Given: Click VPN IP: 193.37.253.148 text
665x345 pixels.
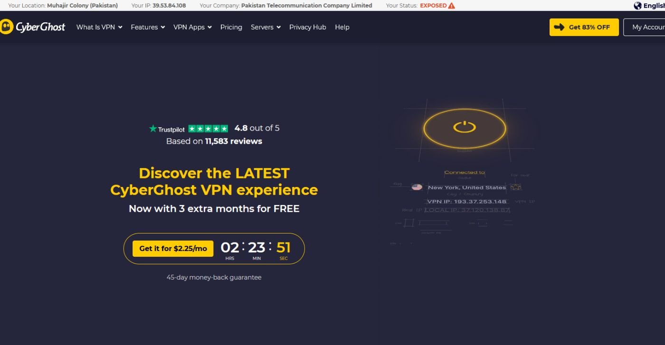Looking at the screenshot, I should 467,201.
